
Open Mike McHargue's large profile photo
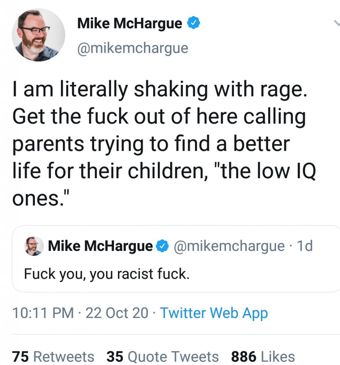coord(39,35)
